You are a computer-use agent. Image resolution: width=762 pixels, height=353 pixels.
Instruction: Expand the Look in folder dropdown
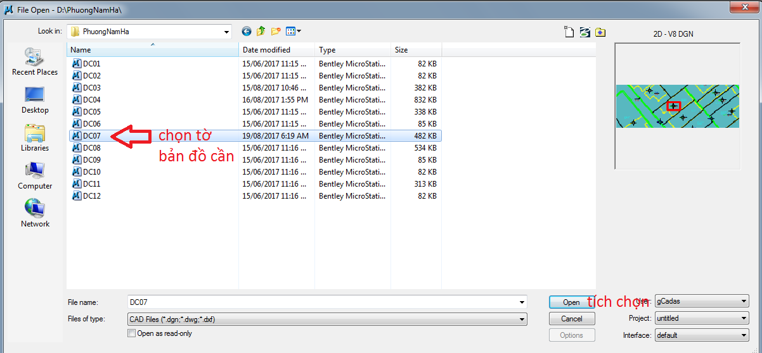[x=226, y=32]
